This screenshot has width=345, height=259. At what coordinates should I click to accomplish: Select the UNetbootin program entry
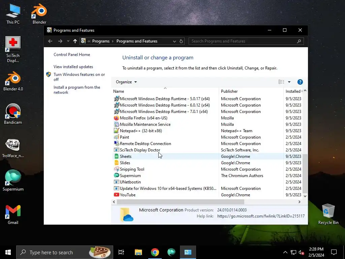(207, 182)
